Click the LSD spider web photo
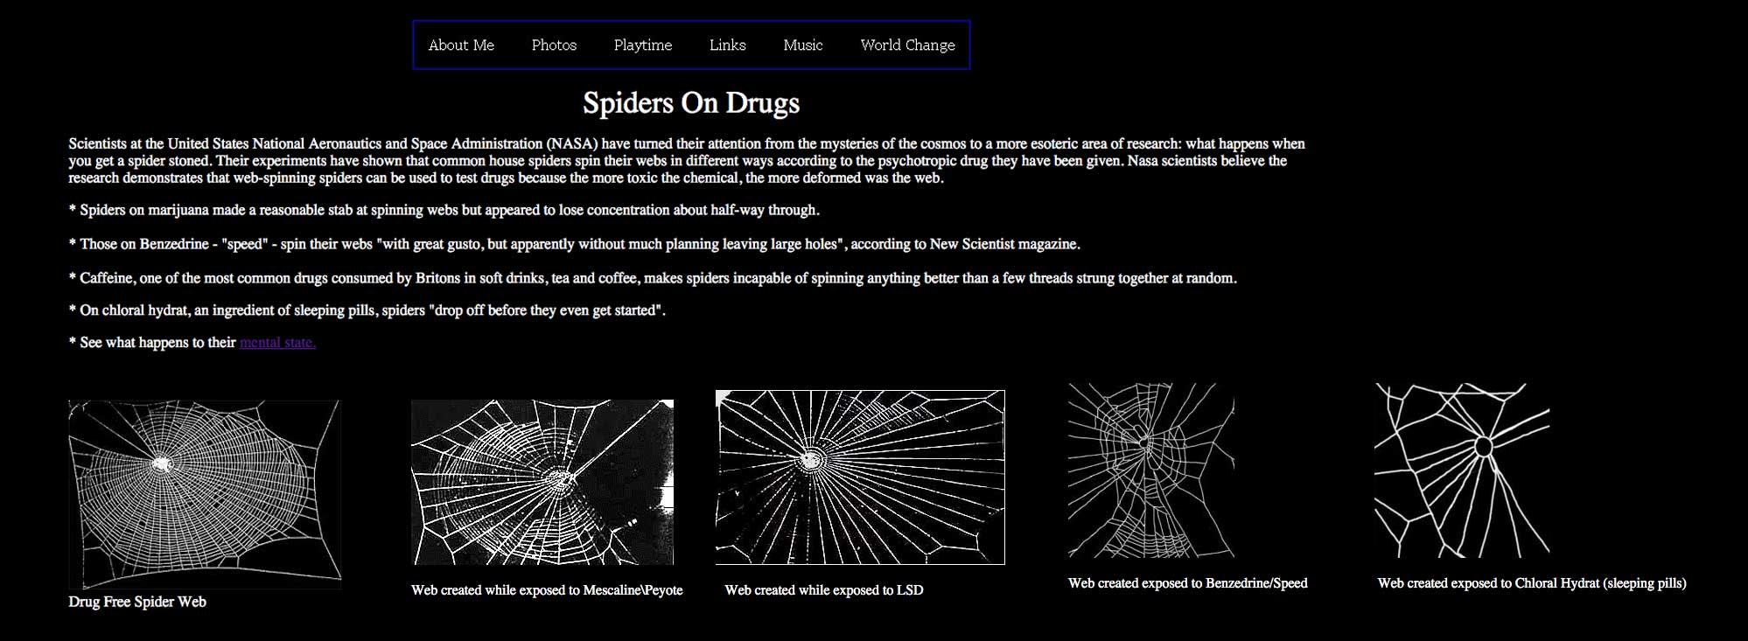The height and width of the screenshot is (641, 1748). 860,477
